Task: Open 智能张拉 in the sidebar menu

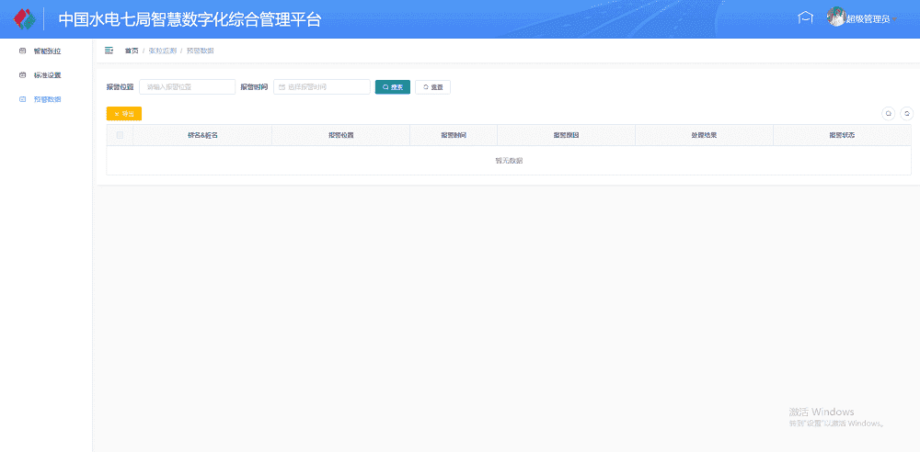Action: (x=47, y=51)
